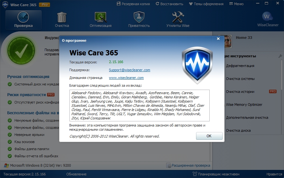Open the Support@wisecleaner.com email link
Viewport: 284px width, 178px height.
pyautogui.click(x=130, y=70)
